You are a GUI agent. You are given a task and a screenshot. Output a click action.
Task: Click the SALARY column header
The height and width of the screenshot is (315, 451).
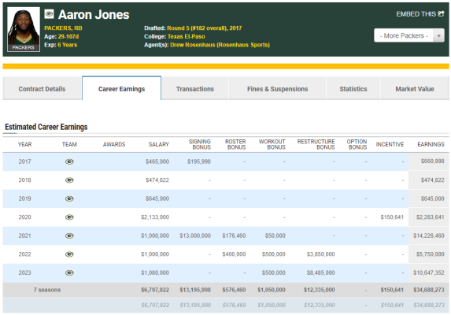[x=158, y=144]
